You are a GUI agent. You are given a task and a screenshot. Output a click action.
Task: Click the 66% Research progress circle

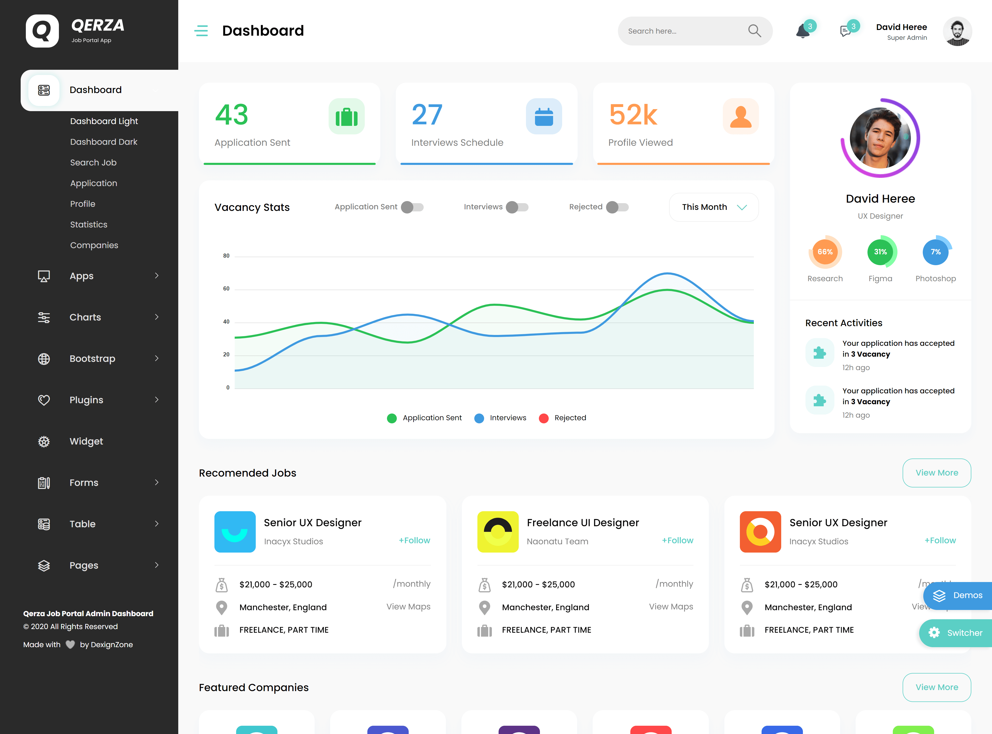[x=825, y=252]
